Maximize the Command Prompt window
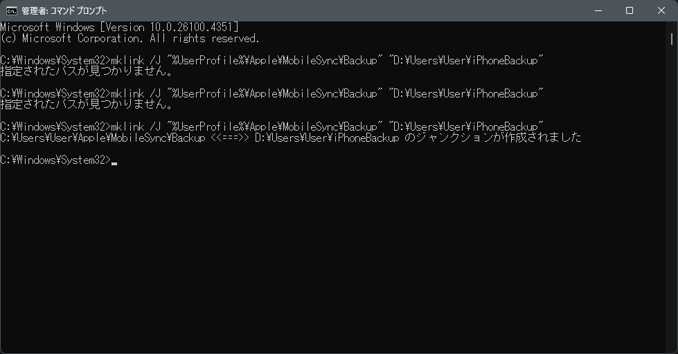Image resolution: width=678 pixels, height=354 pixels. [x=630, y=11]
